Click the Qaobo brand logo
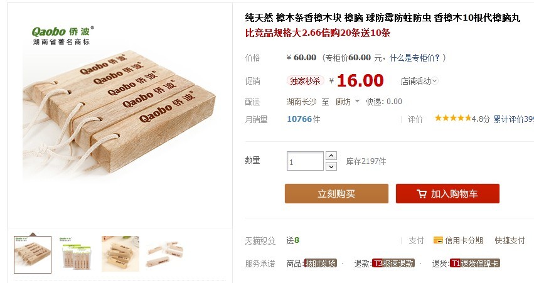534x283 pixels. pos(63,36)
